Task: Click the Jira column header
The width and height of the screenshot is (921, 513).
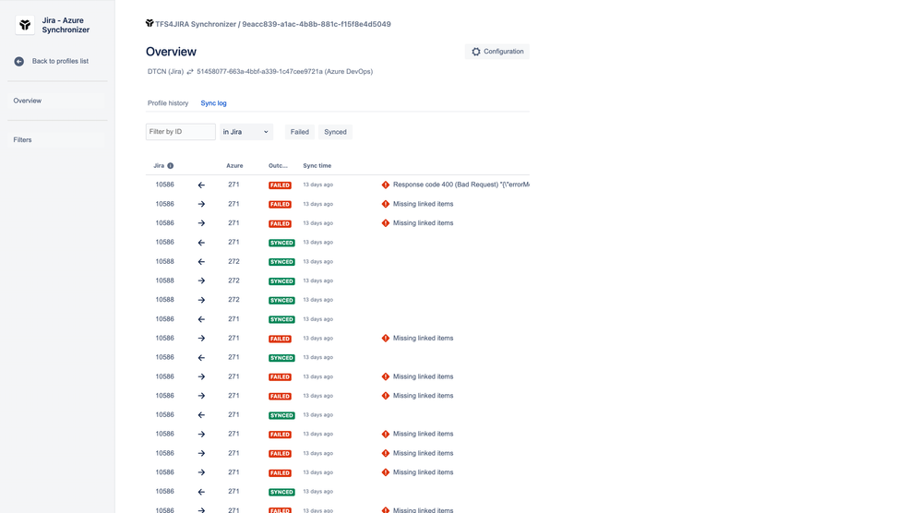Action: tap(159, 165)
